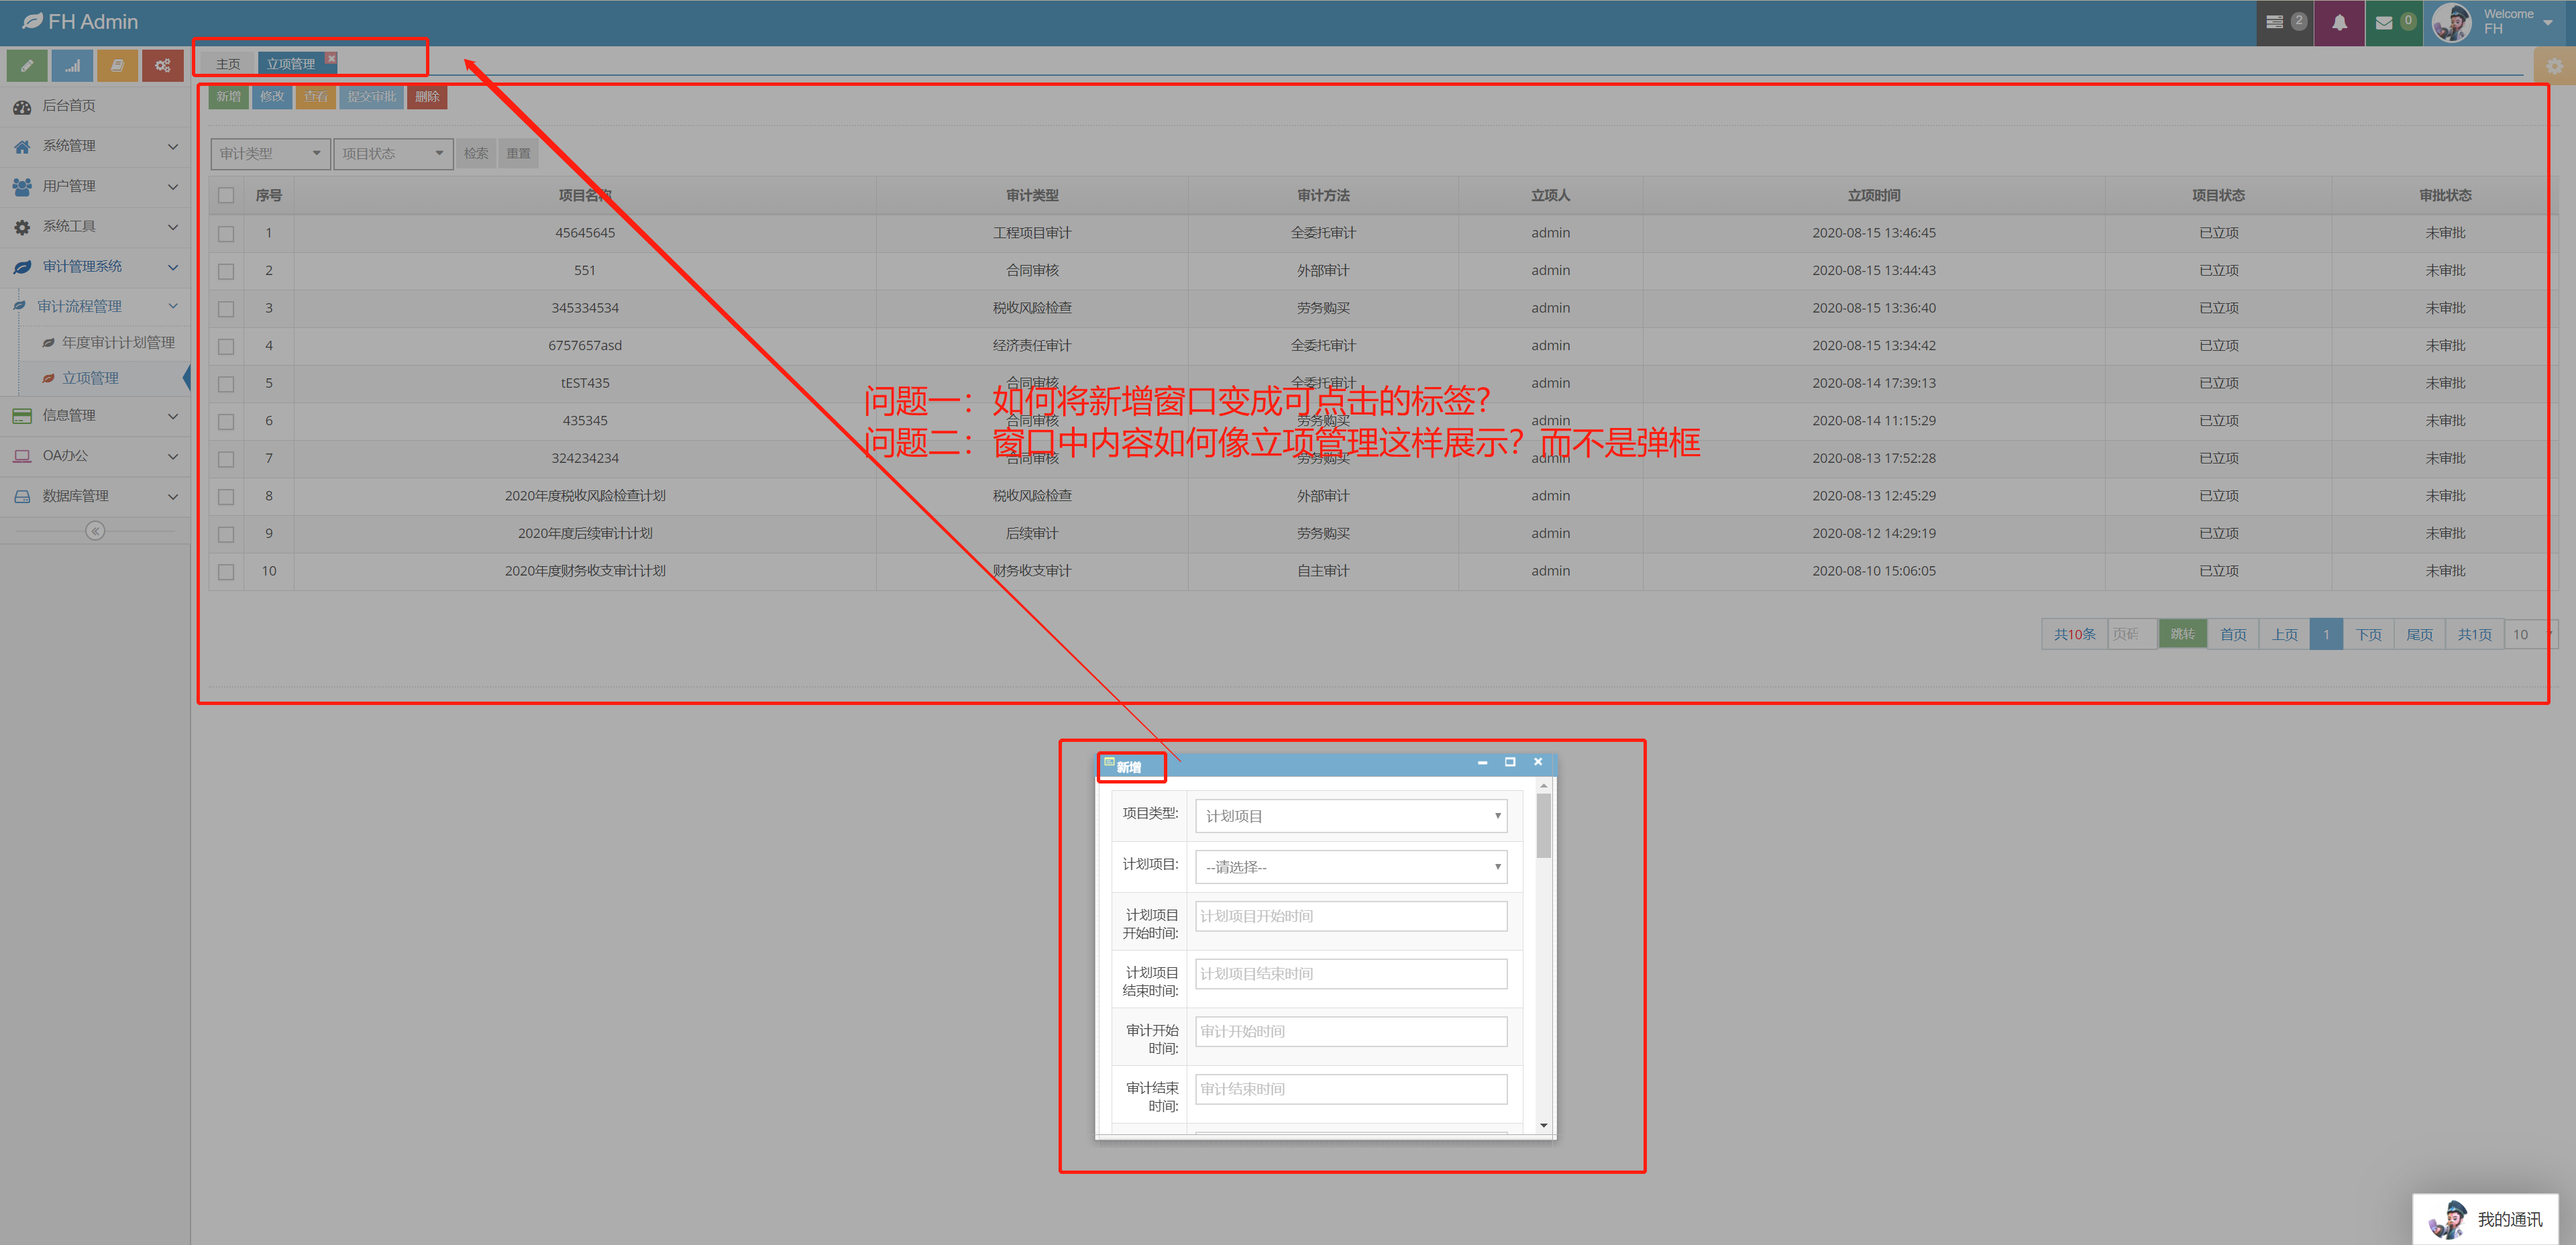Open the envelope messages icon
The width and height of the screenshot is (2576, 1245).
(2393, 22)
